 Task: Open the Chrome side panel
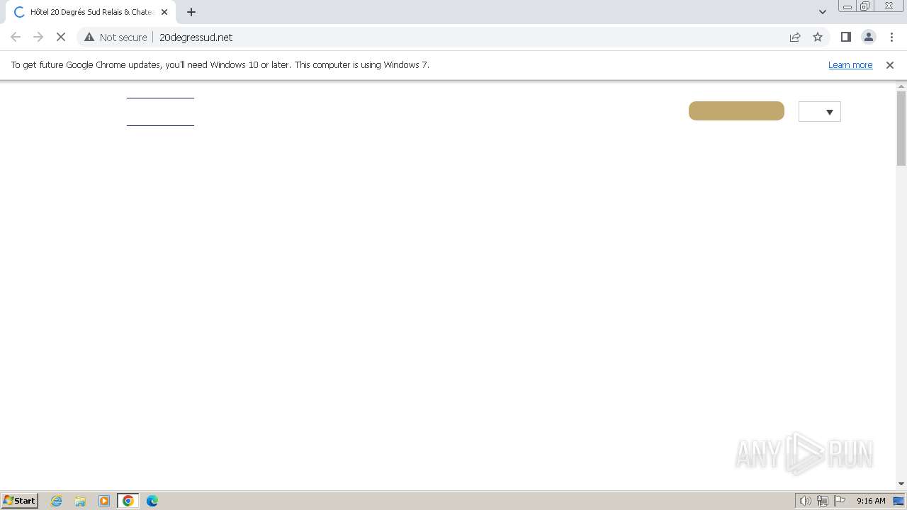[845, 37]
